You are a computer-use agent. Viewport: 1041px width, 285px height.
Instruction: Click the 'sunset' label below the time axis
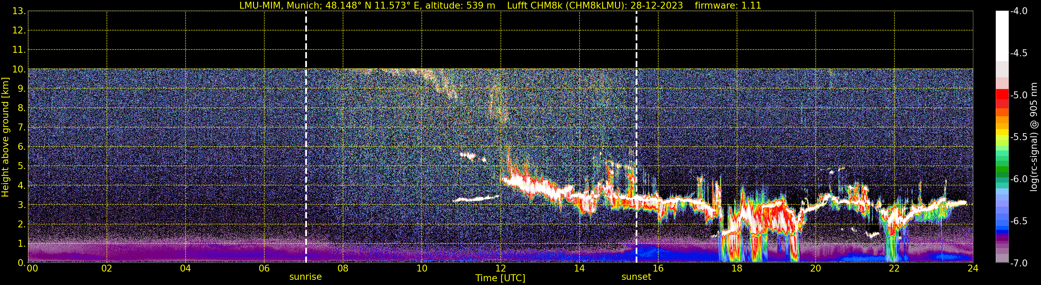pyautogui.click(x=636, y=277)
